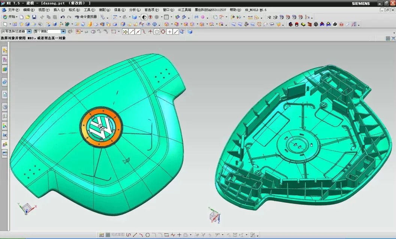Click the Open file folder icon
Viewport: 396px width, 239px height.
point(28,17)
